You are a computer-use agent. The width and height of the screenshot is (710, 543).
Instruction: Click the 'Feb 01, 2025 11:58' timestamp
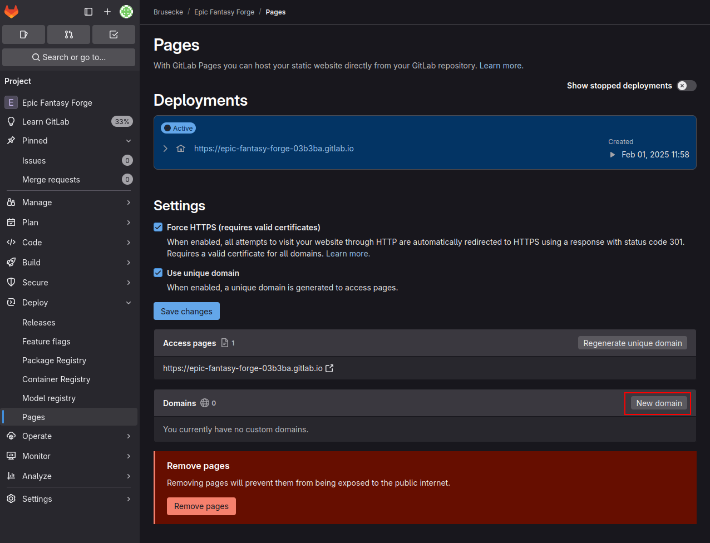click(655, 155)
